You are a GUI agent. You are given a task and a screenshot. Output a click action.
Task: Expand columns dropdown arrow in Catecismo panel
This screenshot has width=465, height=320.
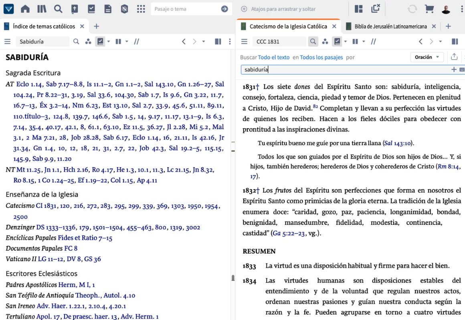click(x=364, y=42)
